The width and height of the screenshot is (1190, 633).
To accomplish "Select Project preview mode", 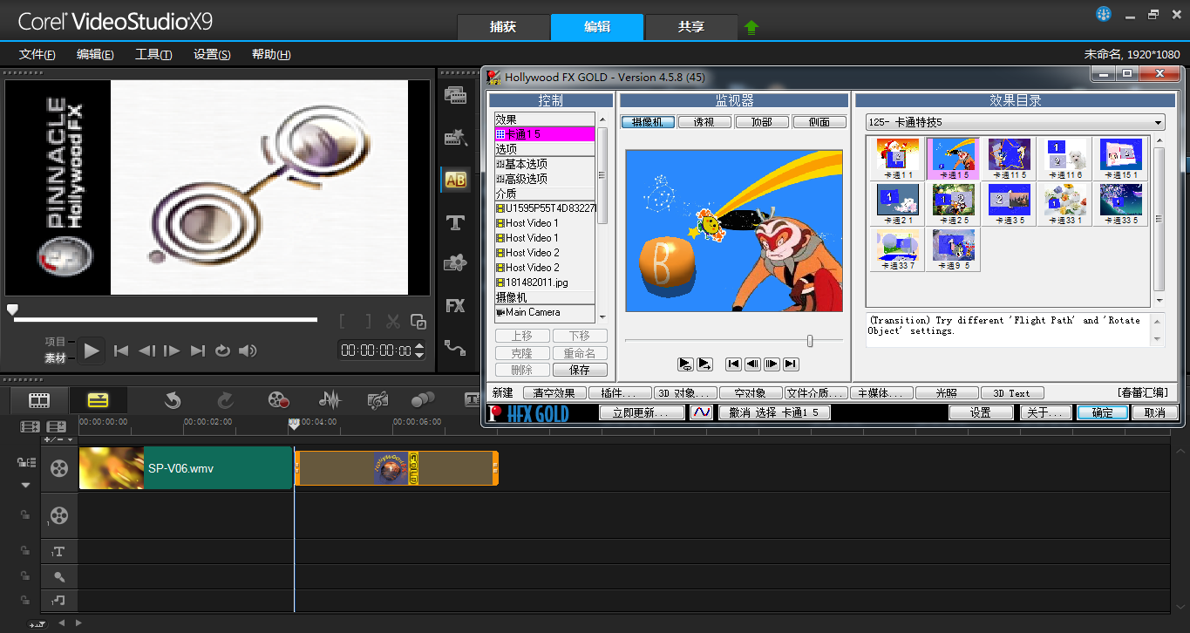I will click(56, 342).
